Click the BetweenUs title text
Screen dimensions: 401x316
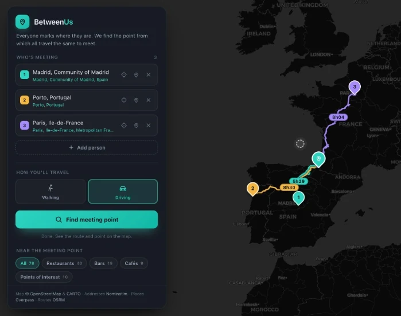[53, 22]
